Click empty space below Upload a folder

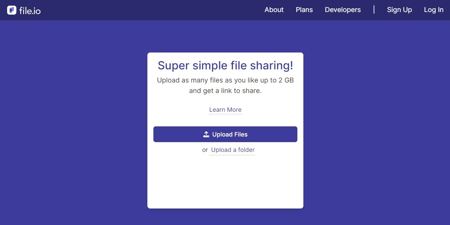(x=225, y=180)
